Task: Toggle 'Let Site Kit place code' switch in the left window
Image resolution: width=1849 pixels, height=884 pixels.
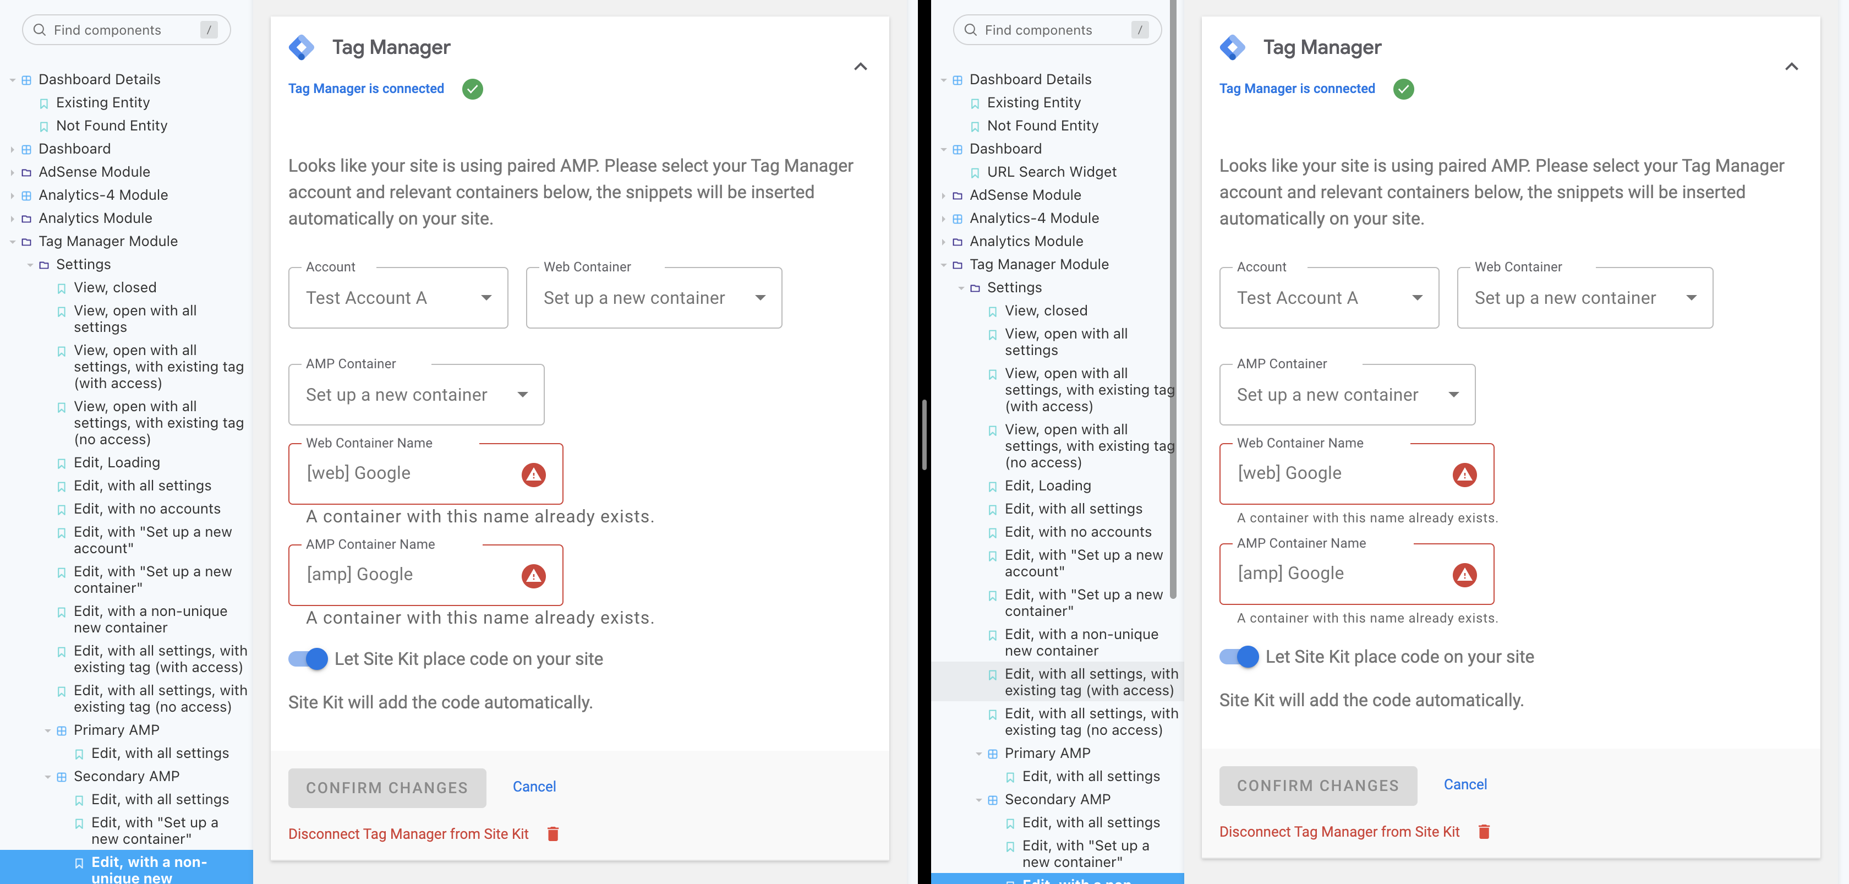Action: (x=308, y=658)
